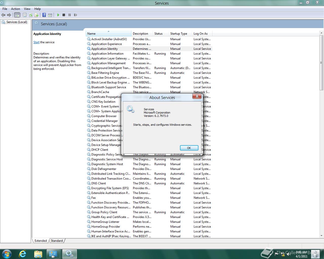Show hidden tray icons arrow
This screenshot has width=324, height=259.
[271, 254]
